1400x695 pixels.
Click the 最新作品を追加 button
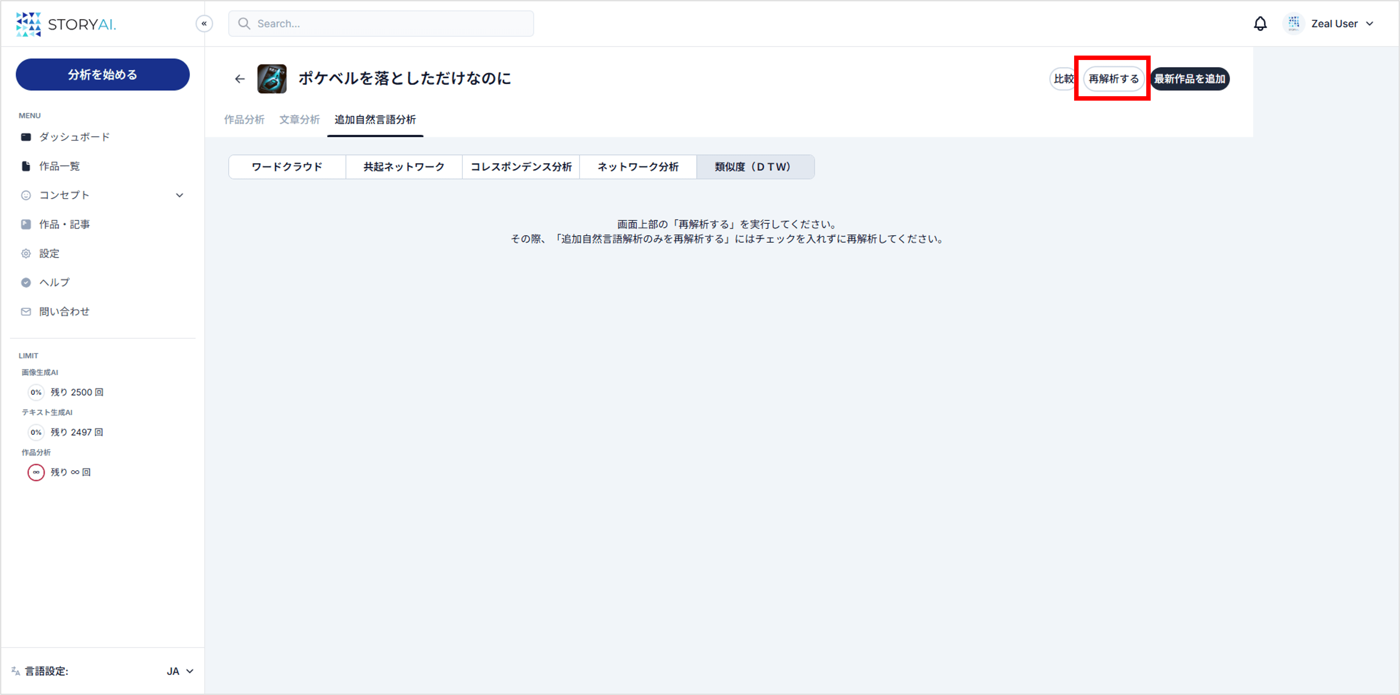click(1190, 79)
